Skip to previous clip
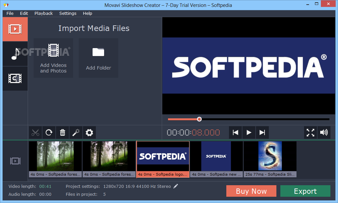The height and width of the screenshot is (203, 338). [x=236, y=132]
